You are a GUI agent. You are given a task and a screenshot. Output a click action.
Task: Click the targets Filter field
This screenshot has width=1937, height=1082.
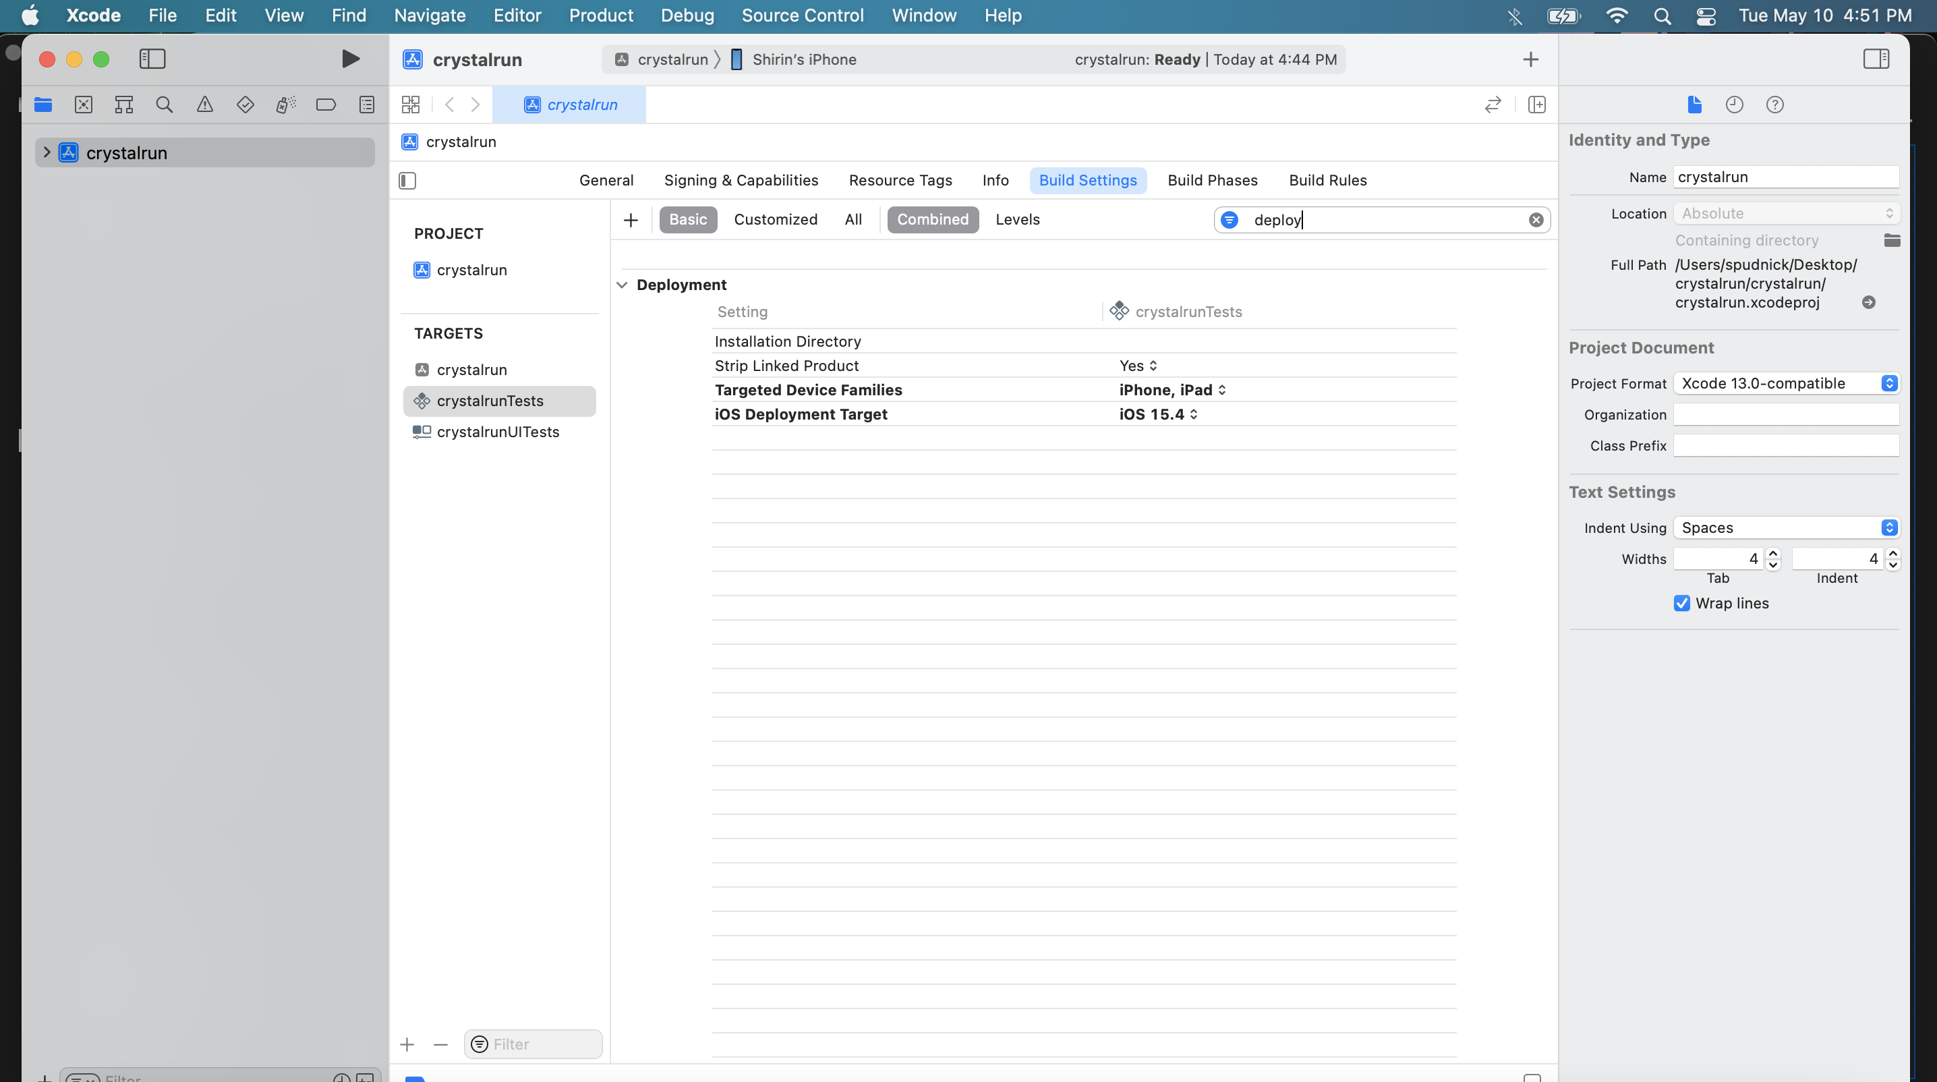click(x=533, y=1044)
